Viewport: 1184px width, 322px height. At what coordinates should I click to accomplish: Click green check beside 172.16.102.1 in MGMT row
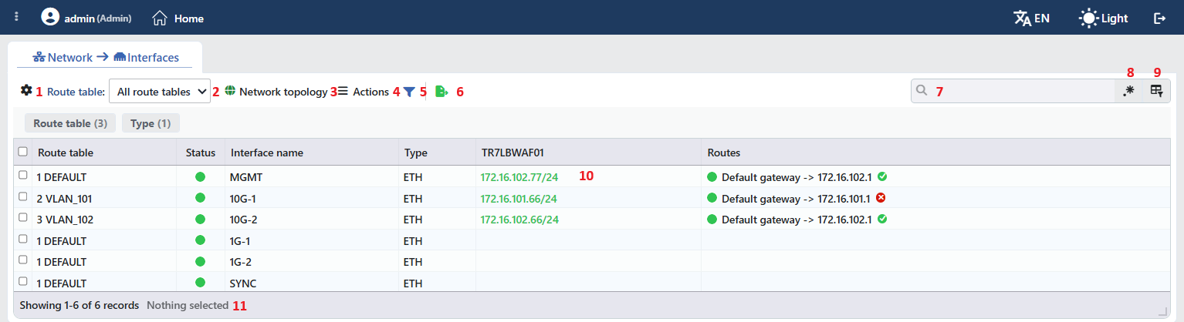pyautogui.click(x=882, y=176)
